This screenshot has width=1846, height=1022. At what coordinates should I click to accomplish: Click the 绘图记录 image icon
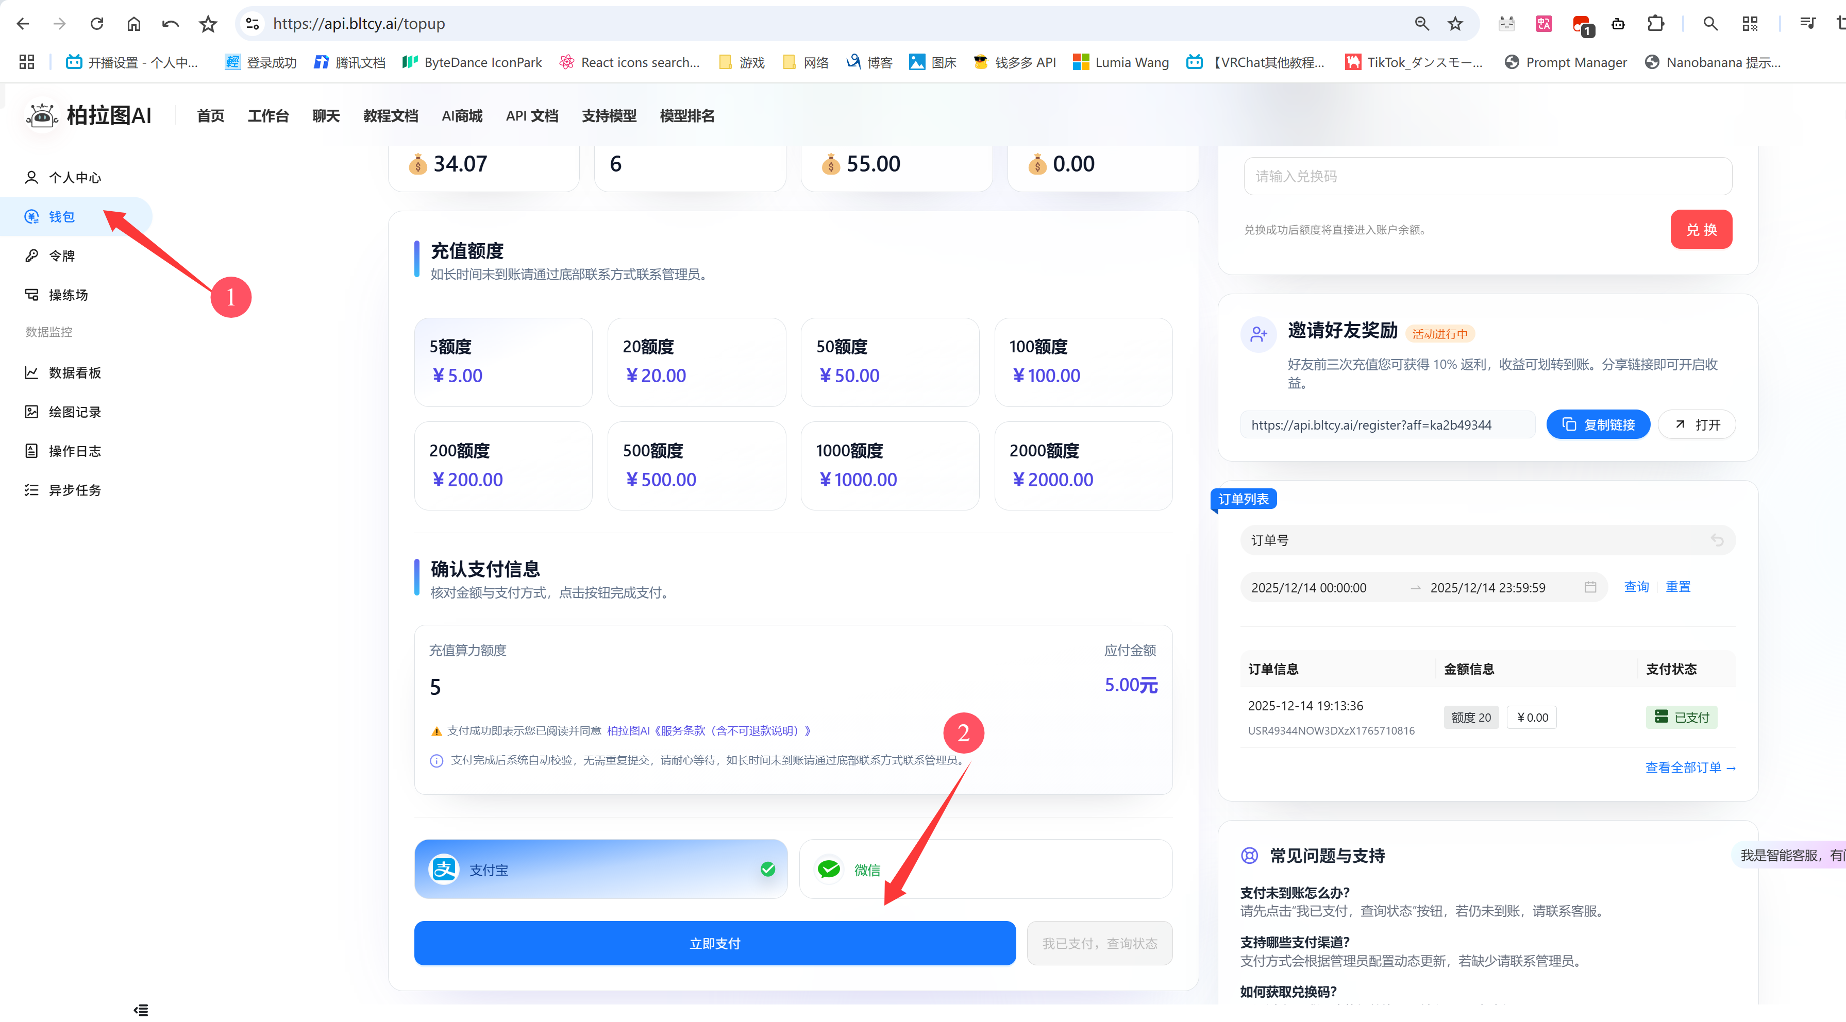(x=31, y=412)
